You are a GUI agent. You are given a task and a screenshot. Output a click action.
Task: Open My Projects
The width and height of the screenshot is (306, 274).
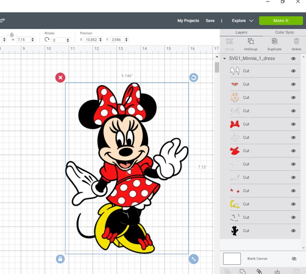pos(188,20)
